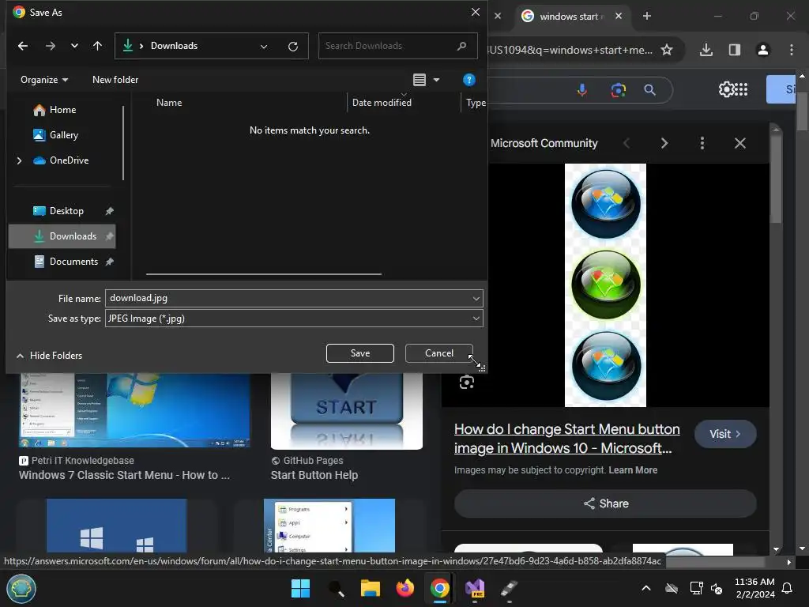This screenshot has width=809, height=607.
Task: Show hidden system tray icons
Action: point(646,588)
